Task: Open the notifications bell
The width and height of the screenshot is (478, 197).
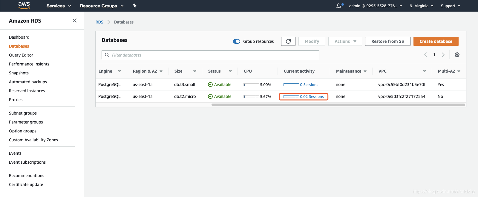Action: (x=339, y=6)
